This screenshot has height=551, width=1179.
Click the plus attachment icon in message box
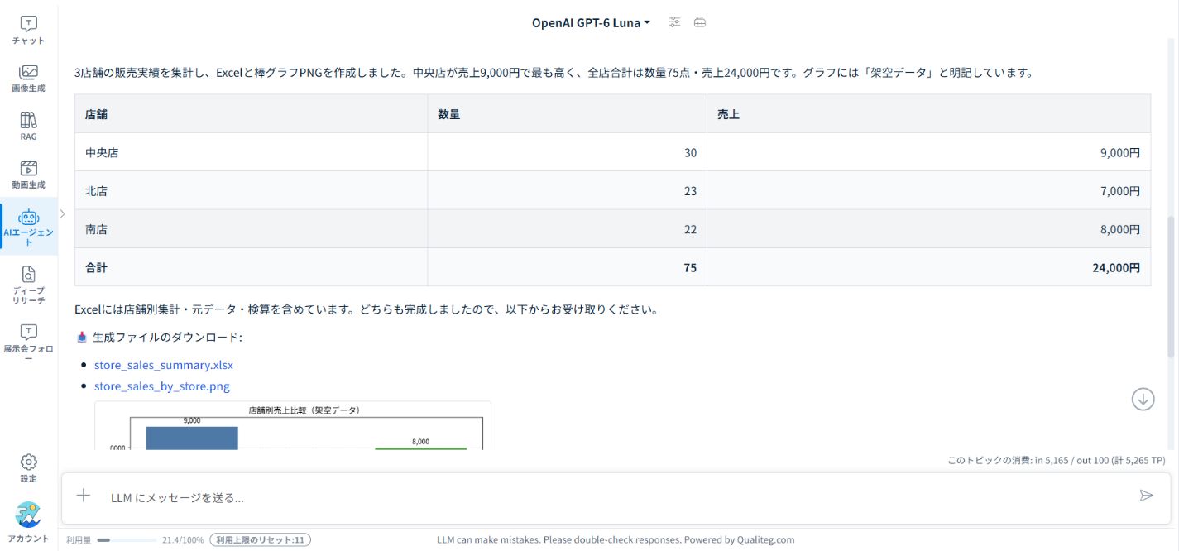(84, 496)
